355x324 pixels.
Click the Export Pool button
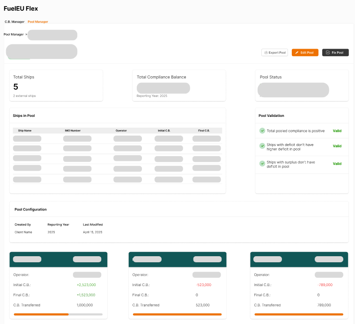(274, 52)
